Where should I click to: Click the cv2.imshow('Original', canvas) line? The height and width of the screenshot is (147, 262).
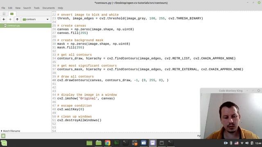point(86,98)
